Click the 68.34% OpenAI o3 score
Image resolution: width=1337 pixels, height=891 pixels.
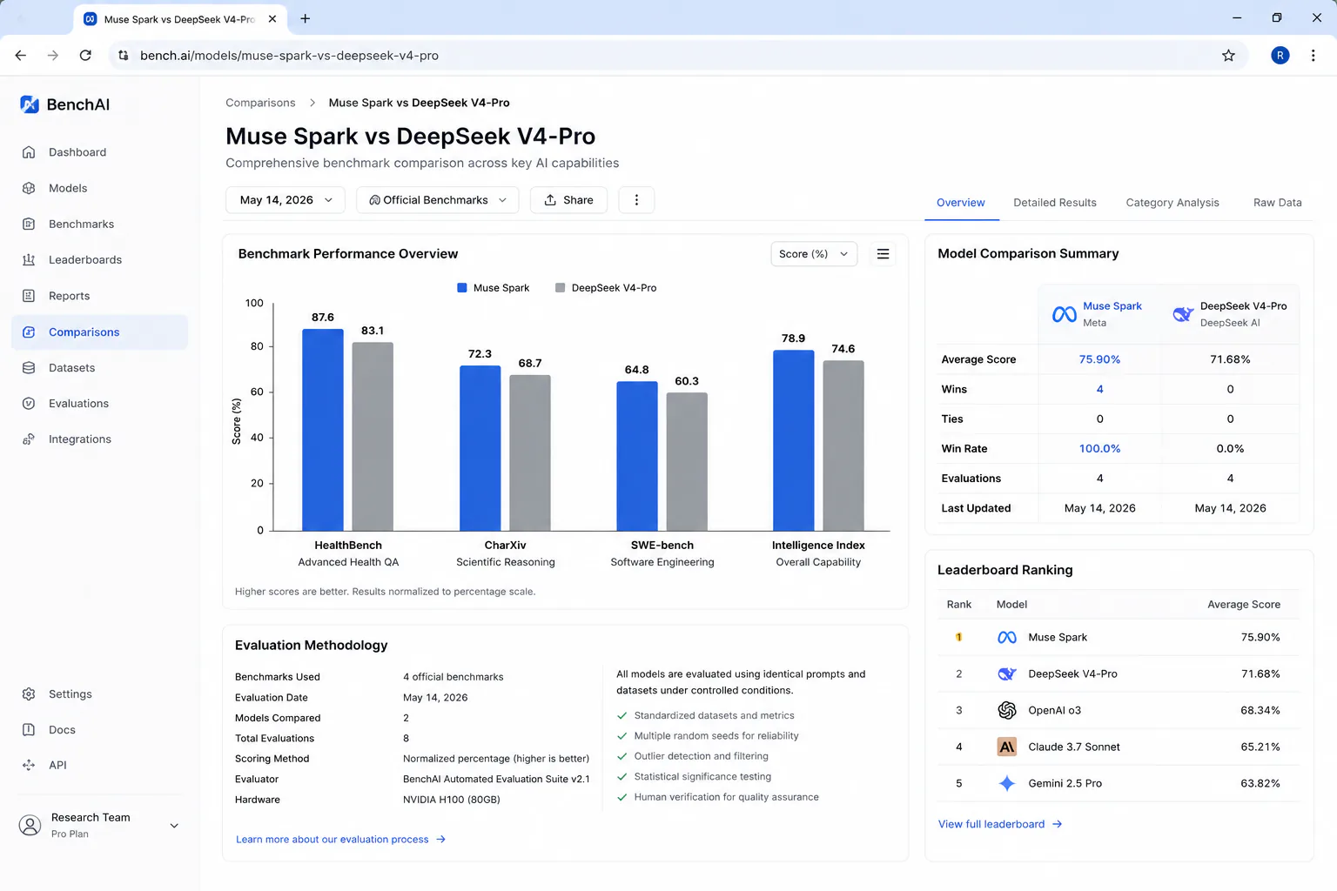(1260, 710)
